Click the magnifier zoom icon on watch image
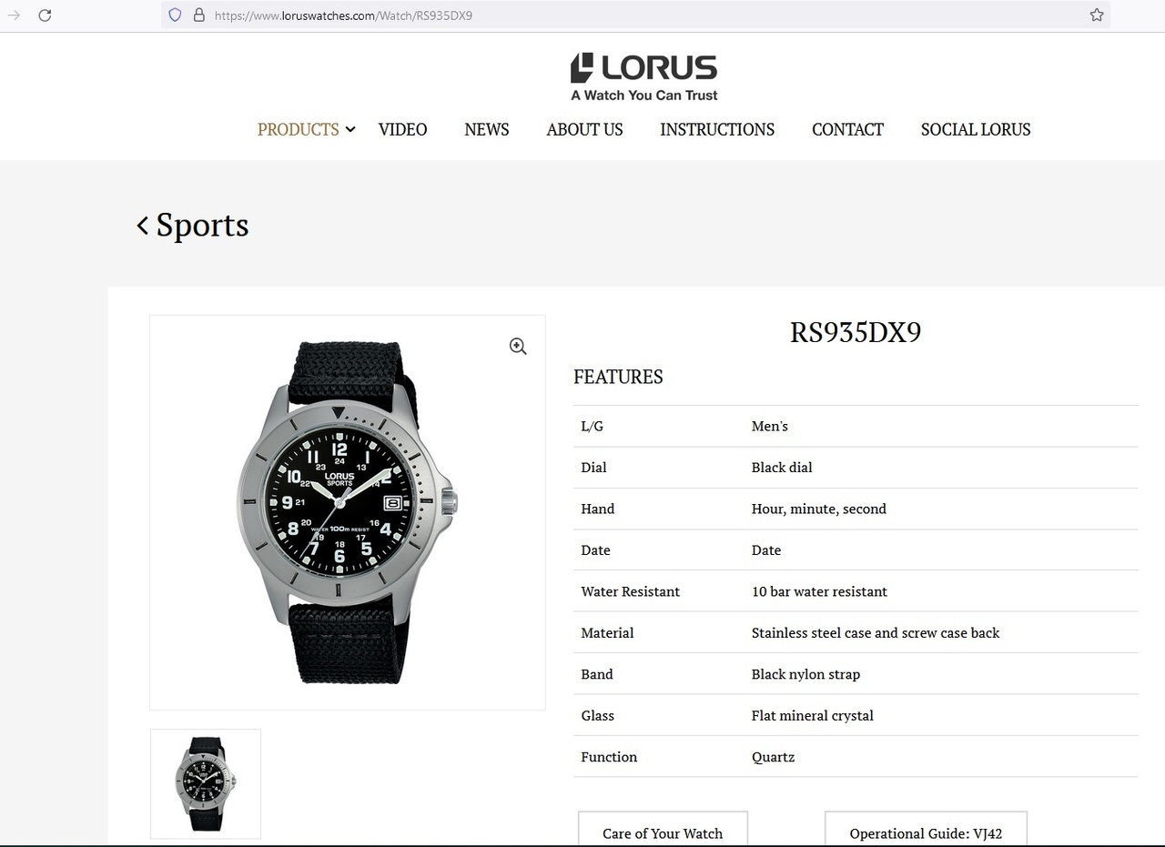Image resolution: width=1165 pixels, height=847 pixels. (x=518, y=346)
